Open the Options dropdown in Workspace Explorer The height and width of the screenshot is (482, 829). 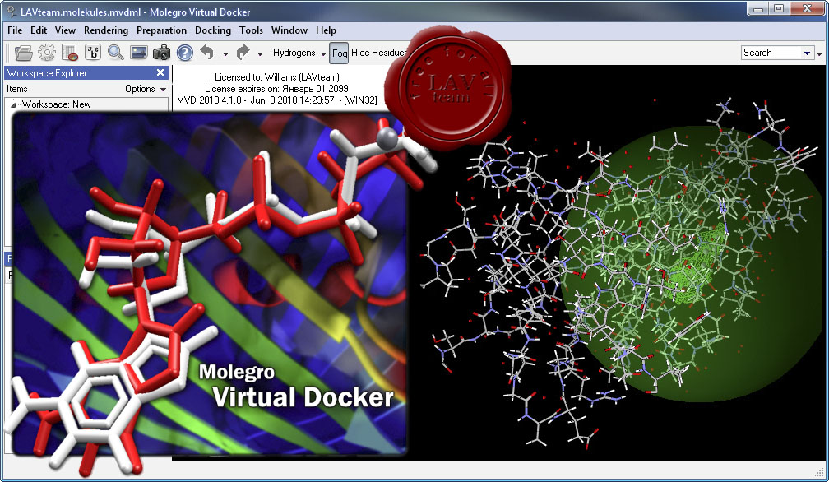click(146, 89)
